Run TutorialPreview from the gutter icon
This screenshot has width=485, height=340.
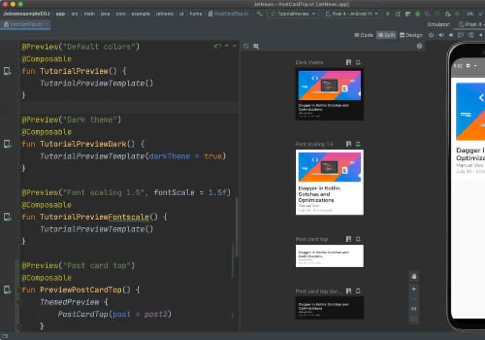pos(8,71)
